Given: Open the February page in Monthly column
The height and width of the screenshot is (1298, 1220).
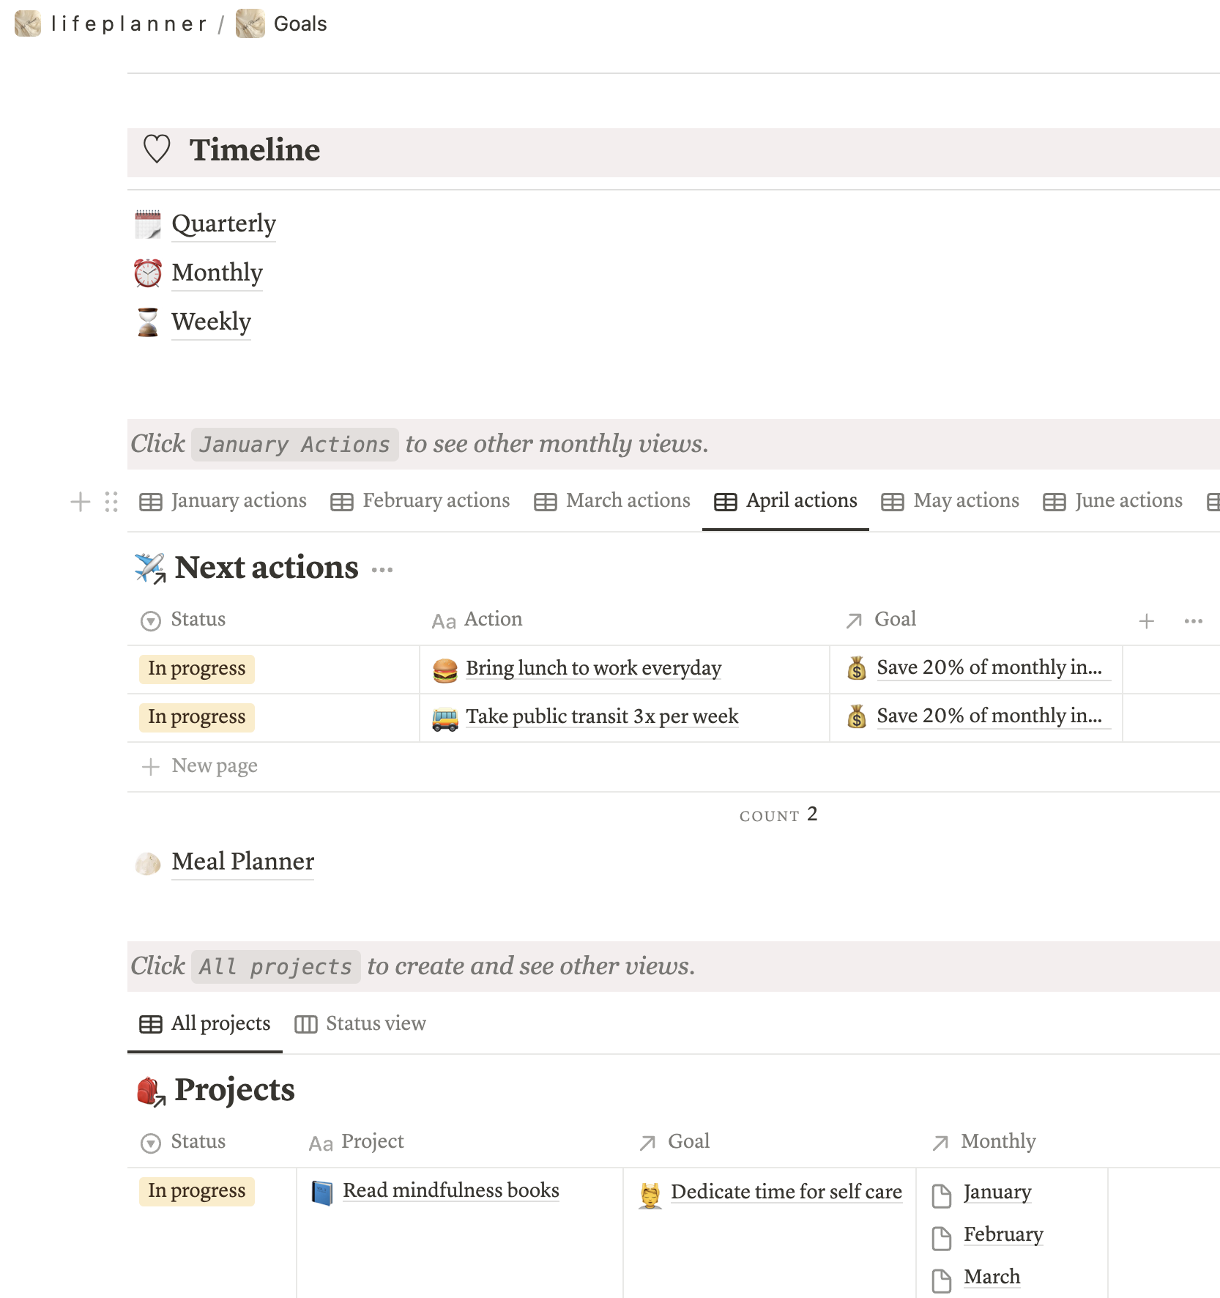Looking at the screenshot, I should coord(1003,1235).
